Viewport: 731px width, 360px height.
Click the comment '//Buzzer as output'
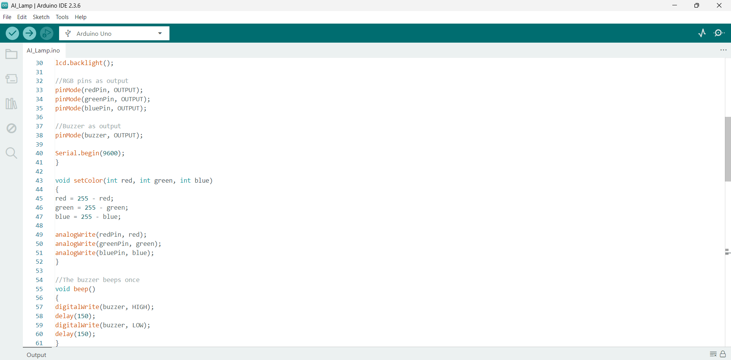click(88, 126)
